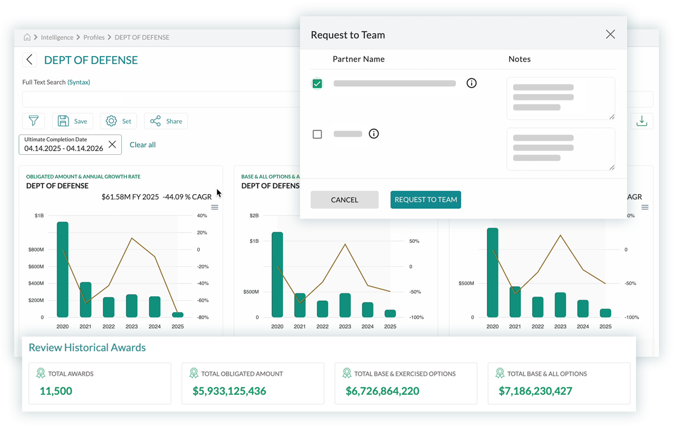
Task: Open the rightmost chart hamburger menu
Action: pos(645,208)
